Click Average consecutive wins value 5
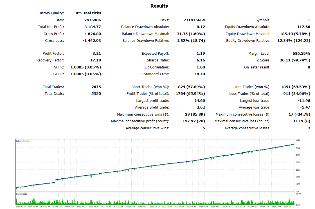The image size is (315, 209). tap(204, 128)
